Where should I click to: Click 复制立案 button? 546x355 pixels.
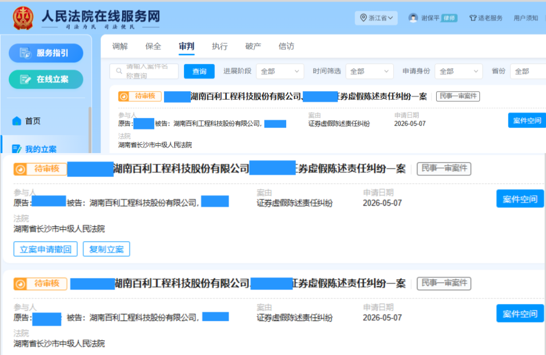[x=107, y=249]
